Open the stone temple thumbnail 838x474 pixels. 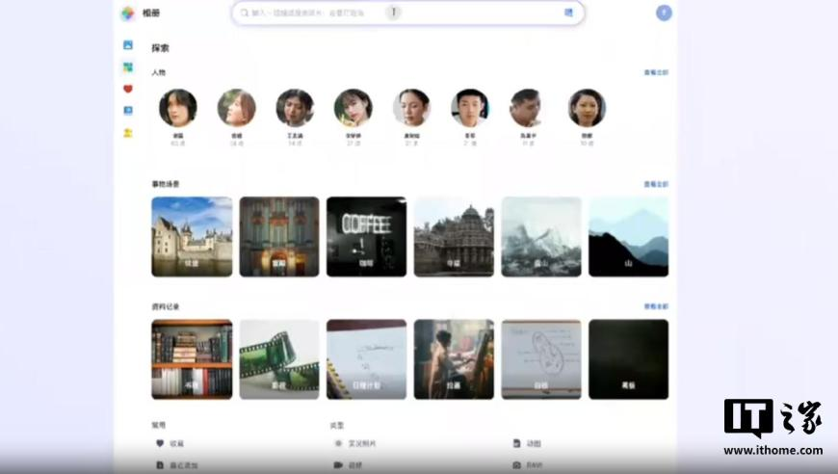[454, 237]
